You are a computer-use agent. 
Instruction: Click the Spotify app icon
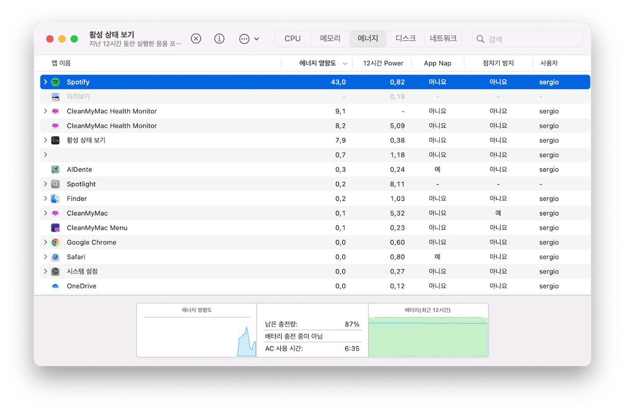click(x=56, y=82)
